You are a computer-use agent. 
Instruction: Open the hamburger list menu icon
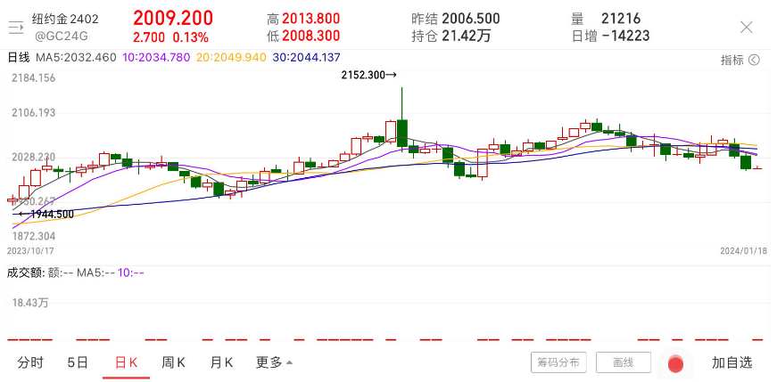pyautogui.click(x=16, y=28)
